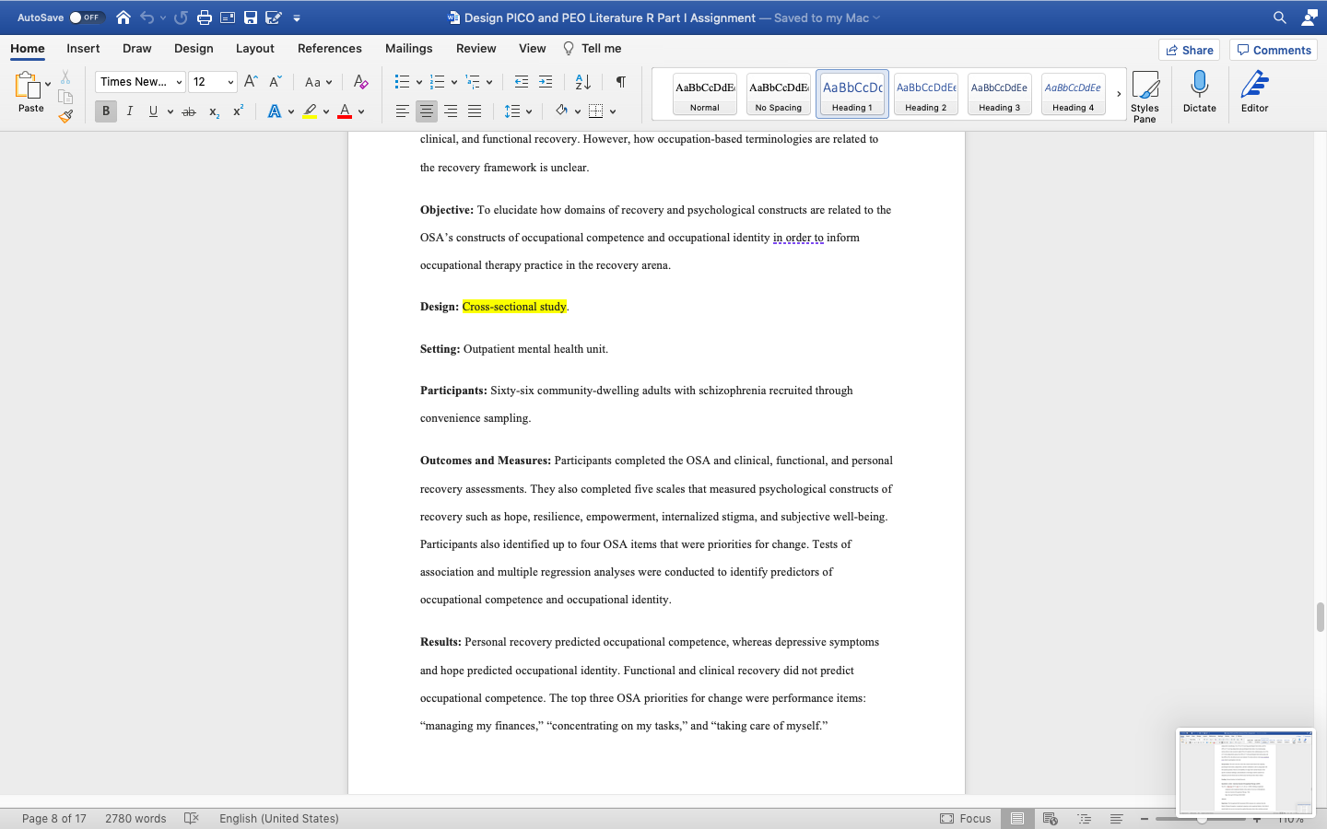Open the Review tab
Viewport: 1327px width, 829px height.
point(476,48)
